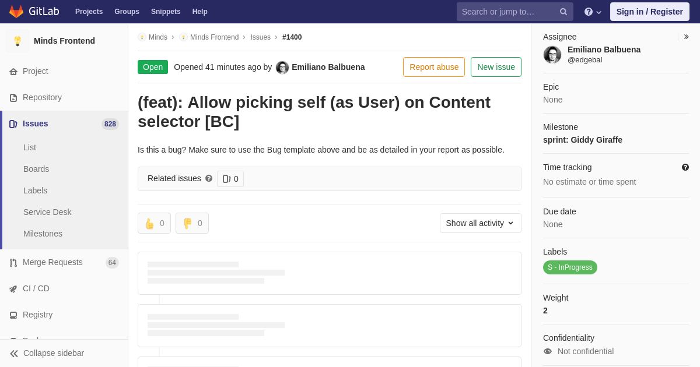Click the search magnifier icon

563,12
